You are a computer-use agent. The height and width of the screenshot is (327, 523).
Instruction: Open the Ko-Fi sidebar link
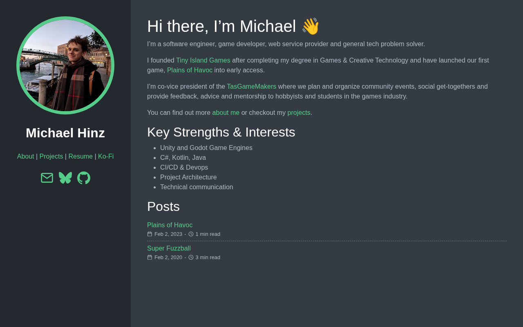pos(106,157)
